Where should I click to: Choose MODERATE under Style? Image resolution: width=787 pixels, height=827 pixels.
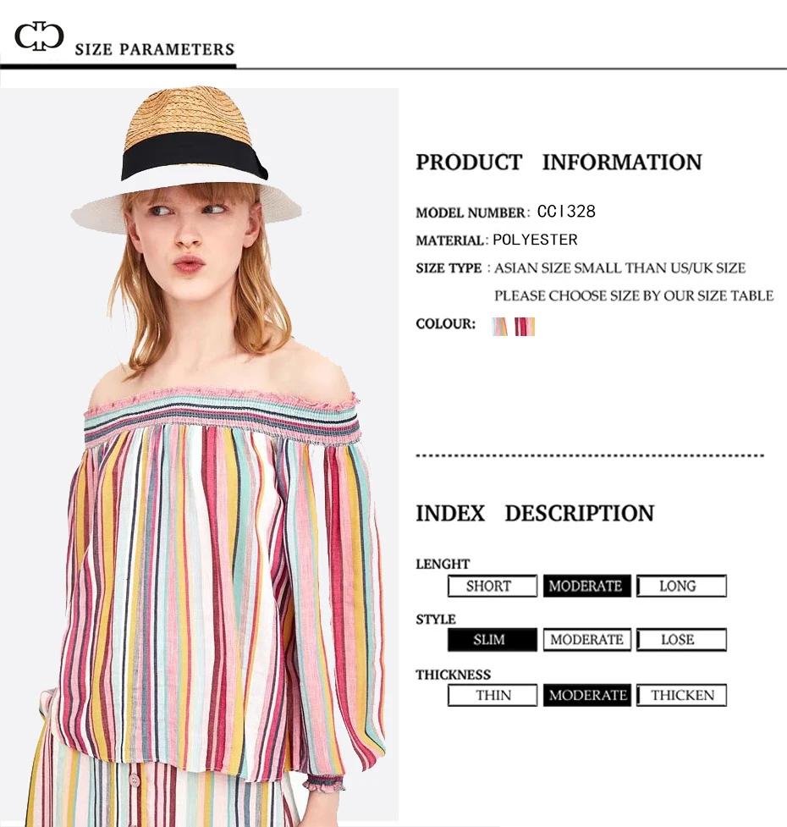coord(586,640)
